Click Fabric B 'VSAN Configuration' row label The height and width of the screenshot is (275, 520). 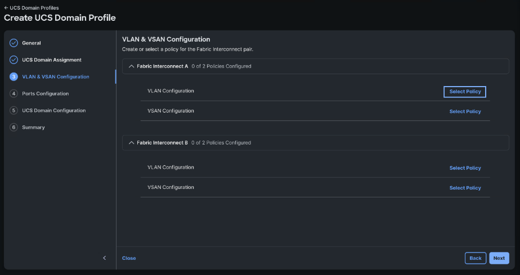pos(171,187)
